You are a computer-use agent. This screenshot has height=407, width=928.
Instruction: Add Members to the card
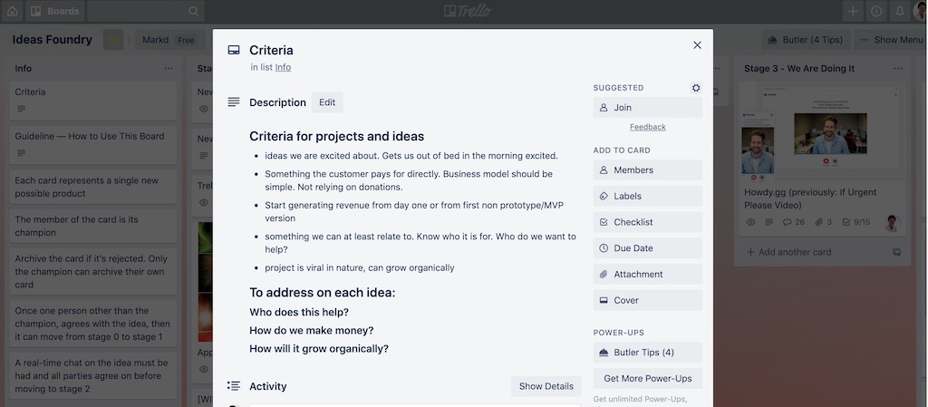(x=647, y=170)
